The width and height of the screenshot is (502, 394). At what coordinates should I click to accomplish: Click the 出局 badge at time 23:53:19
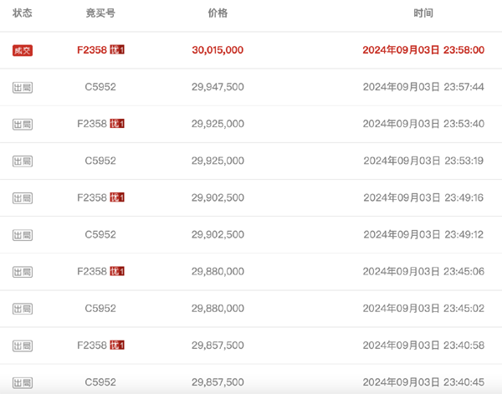[23, 161]
